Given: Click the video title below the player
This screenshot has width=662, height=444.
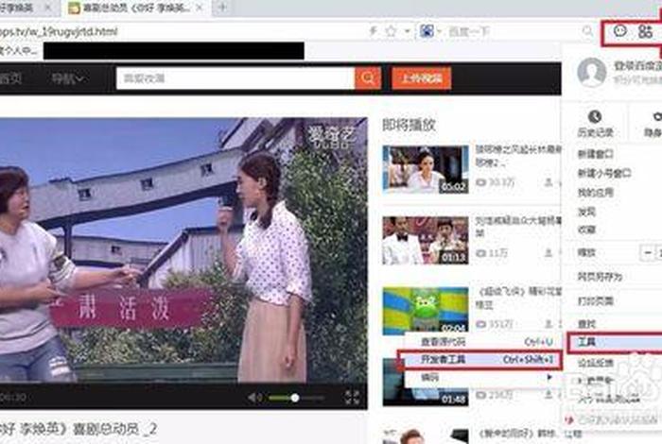Looking at the screenshot, I should pyautogui.click(x=78, y=429).
